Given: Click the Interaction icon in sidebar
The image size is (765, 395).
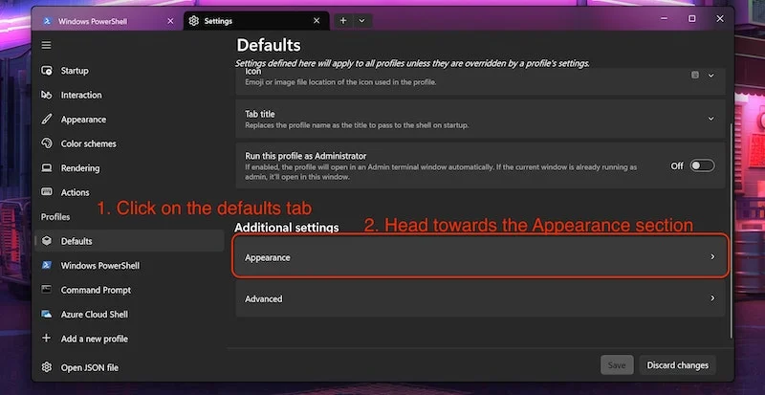Looking at the screenshot, I should pos(47,96).
